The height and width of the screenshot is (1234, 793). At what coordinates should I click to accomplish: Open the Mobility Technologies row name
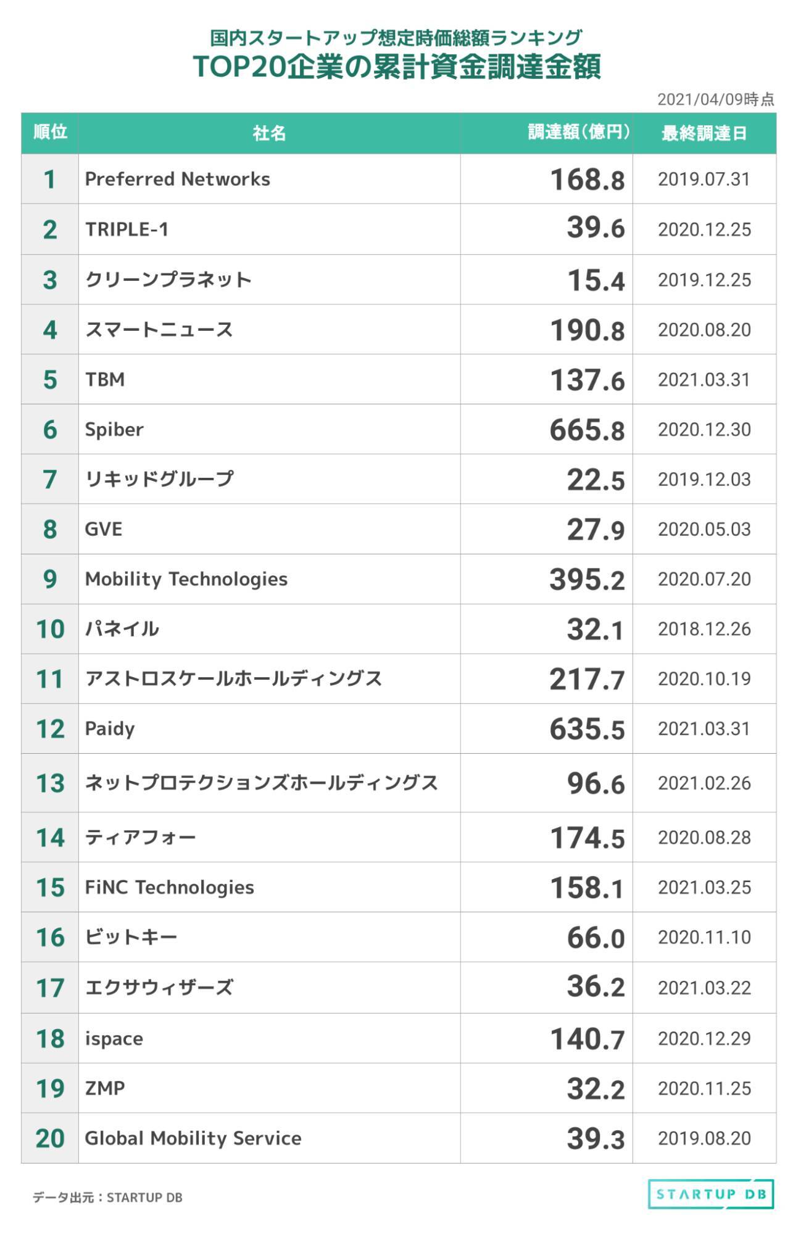[186, 579]
